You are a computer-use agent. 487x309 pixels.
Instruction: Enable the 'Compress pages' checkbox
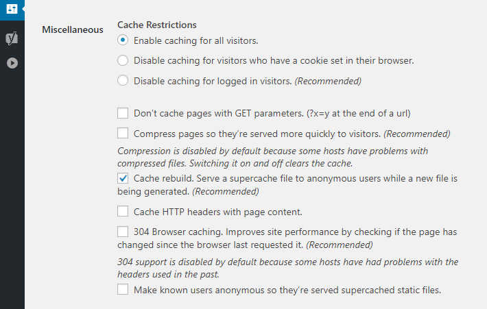click(x=123, y=133)
